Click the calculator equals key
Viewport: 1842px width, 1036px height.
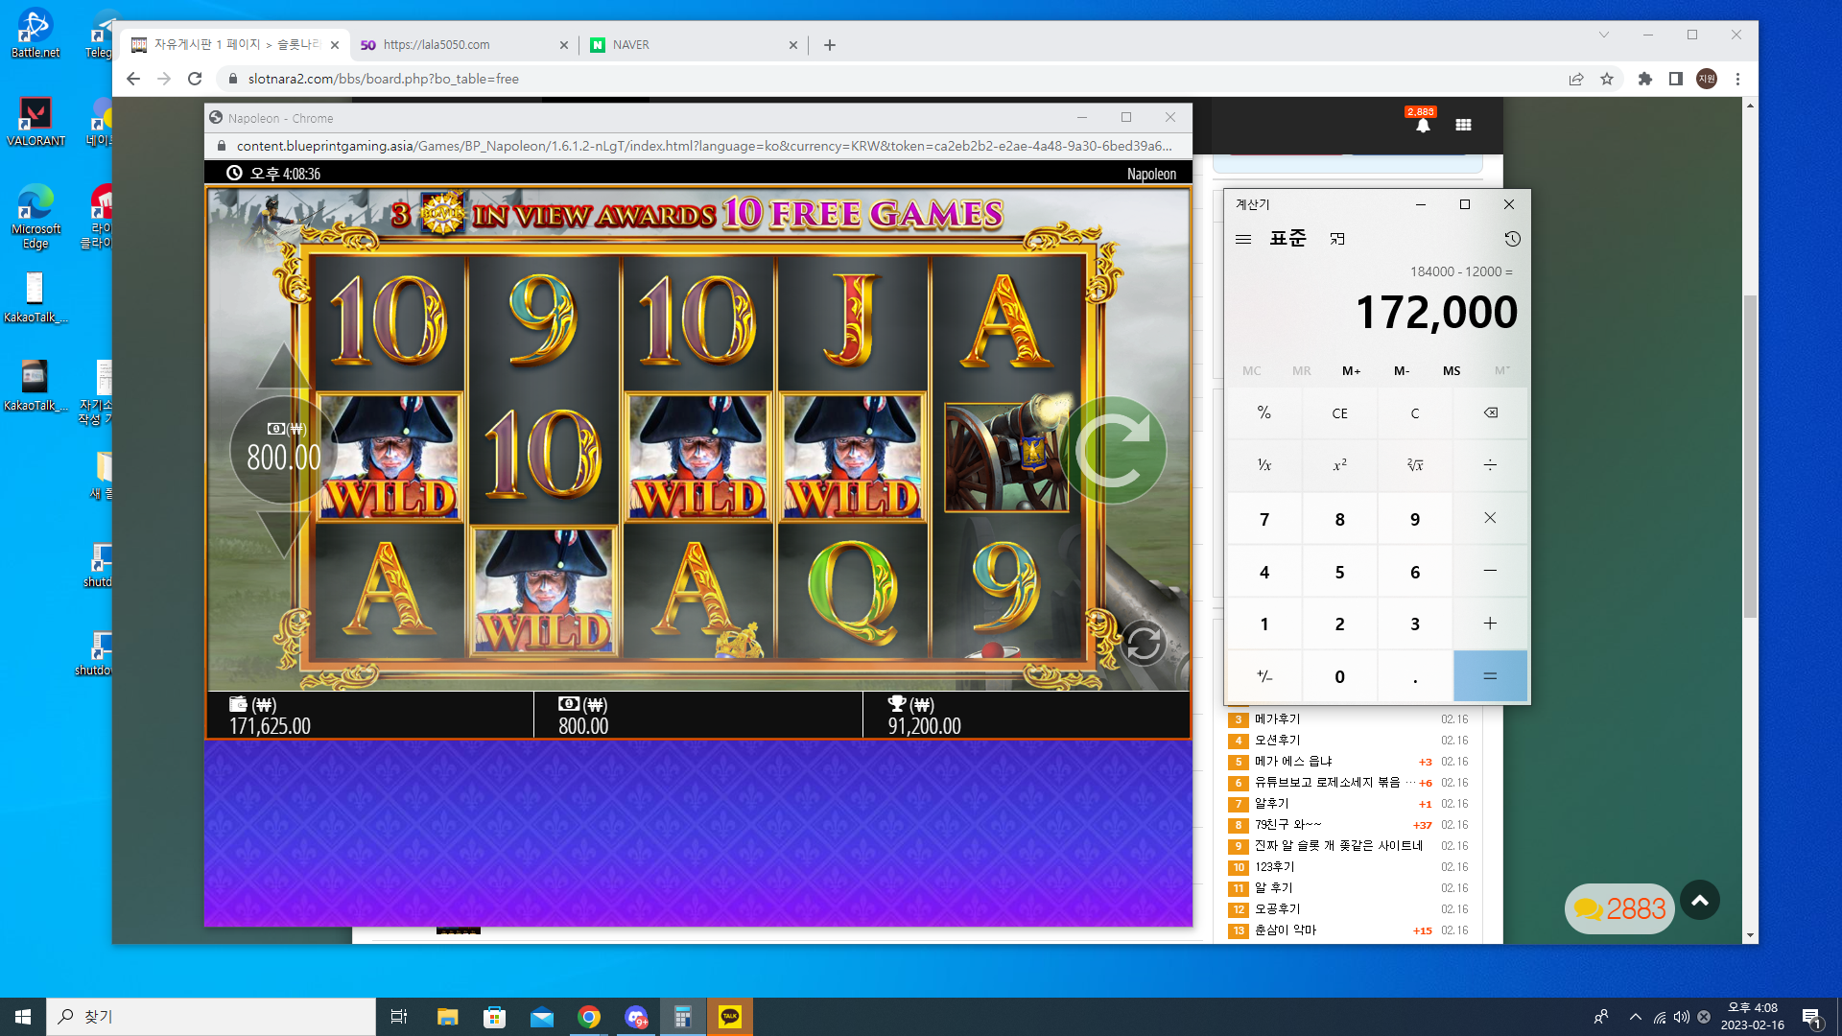(x=1490, y=676)
